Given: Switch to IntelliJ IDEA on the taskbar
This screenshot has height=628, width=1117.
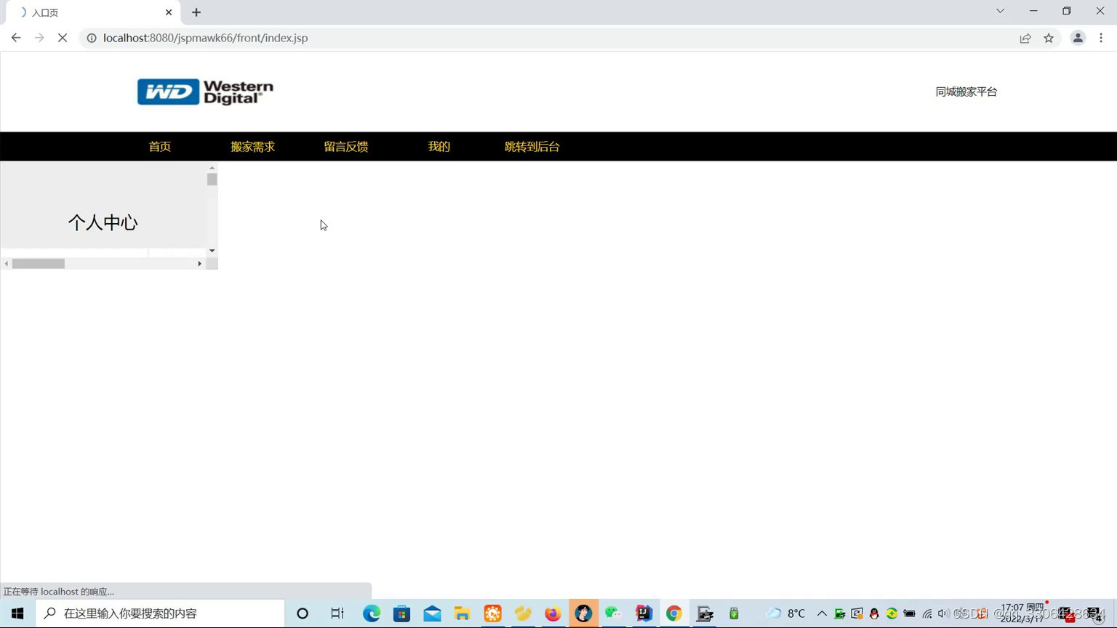Looking at the screenshot, I should point(644,613).
